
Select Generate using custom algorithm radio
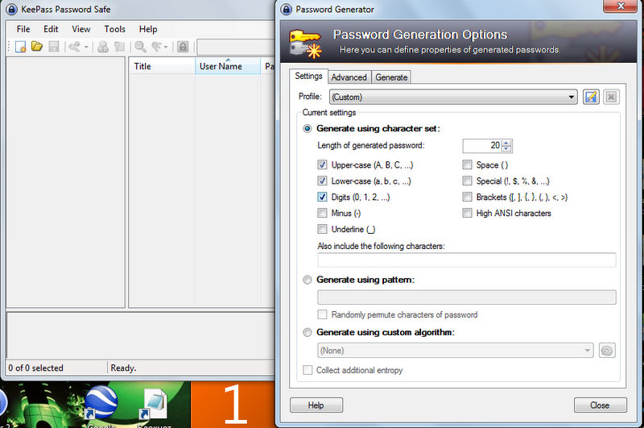pos(308,333)
